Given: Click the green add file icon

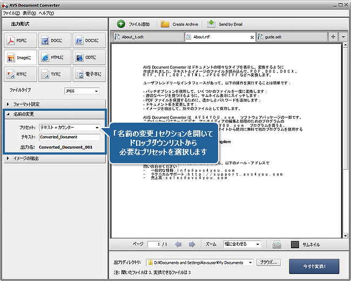Looking at the screenshot, I should click(x=121, y=24).
